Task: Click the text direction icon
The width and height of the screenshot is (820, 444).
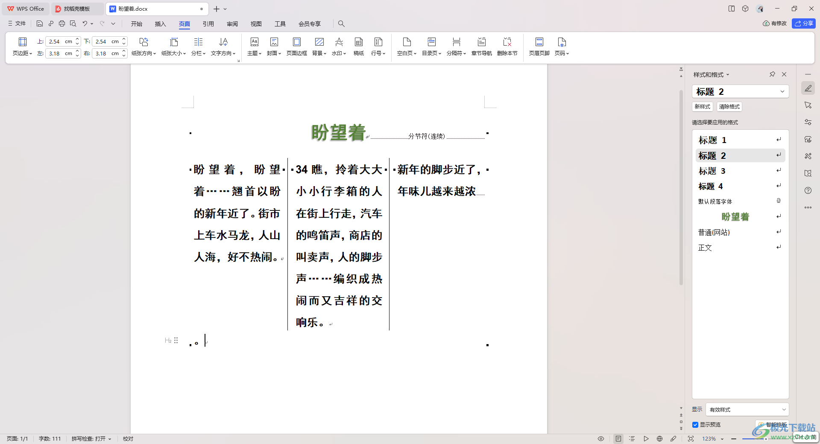Action: (223, 42)
